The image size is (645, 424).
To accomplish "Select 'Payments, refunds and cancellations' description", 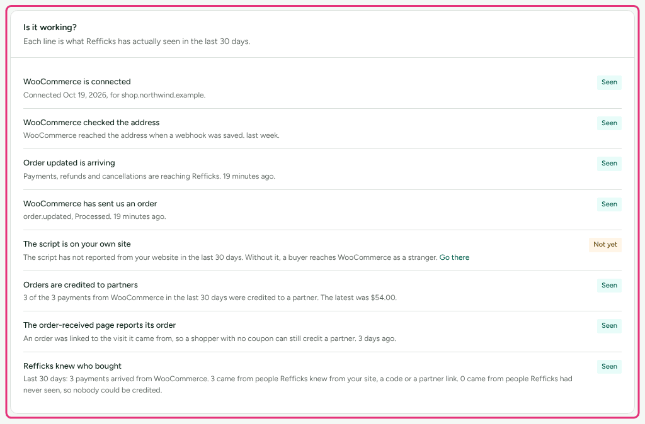I will (x=149, y=176).
